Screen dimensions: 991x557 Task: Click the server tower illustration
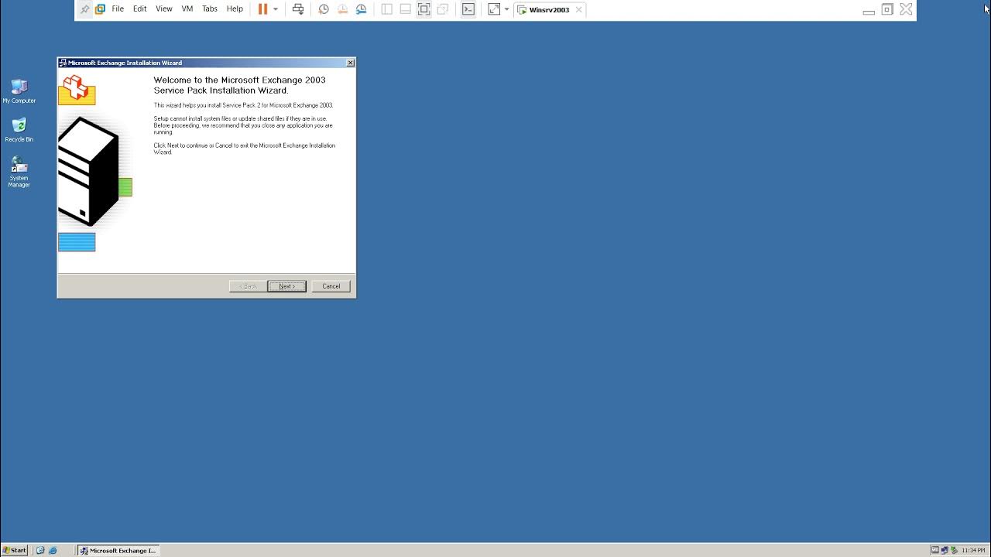click(89, 172)
